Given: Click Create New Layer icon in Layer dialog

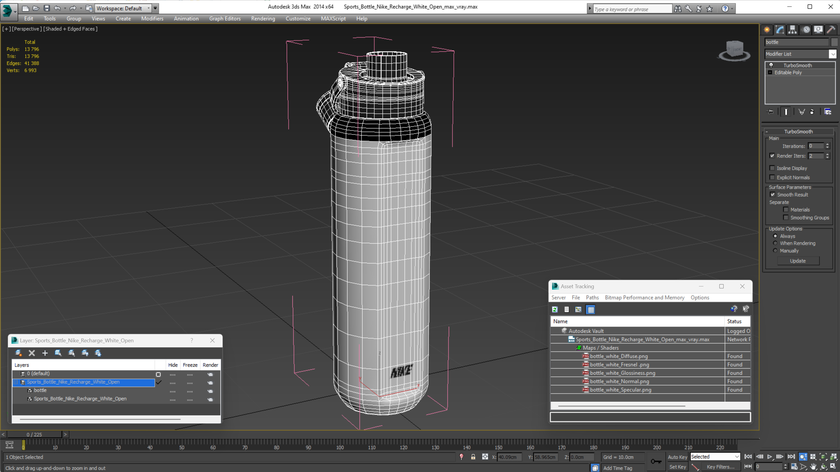Looking at the screenshot, I should 19,353.
